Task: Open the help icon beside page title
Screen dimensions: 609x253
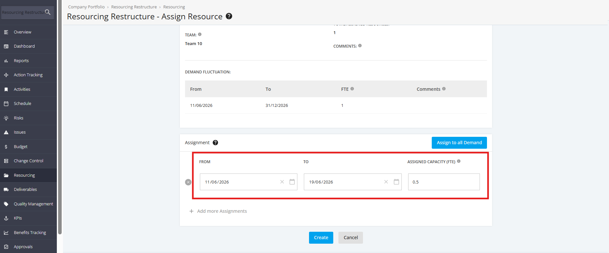Action: tap(229, 16)
